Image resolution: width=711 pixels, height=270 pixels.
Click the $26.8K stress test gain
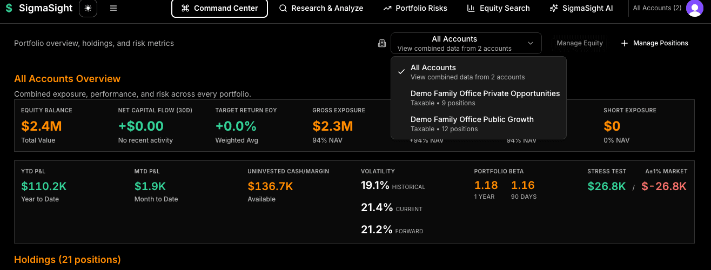[607, 186]
